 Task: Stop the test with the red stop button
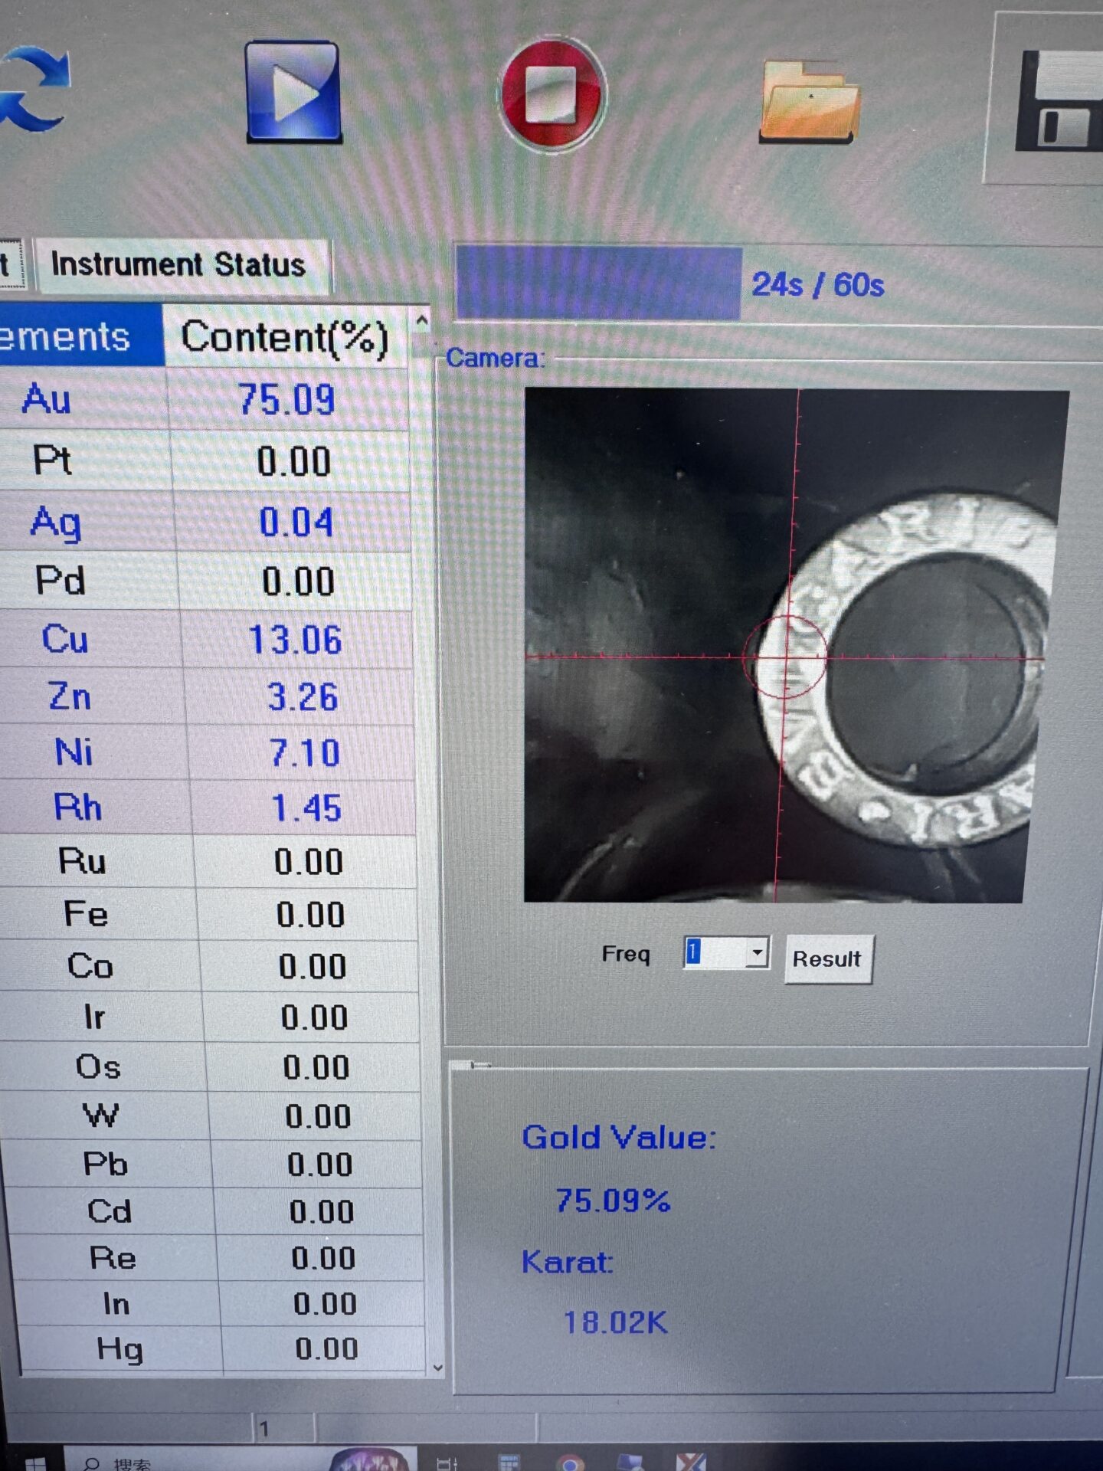(552, 94)
